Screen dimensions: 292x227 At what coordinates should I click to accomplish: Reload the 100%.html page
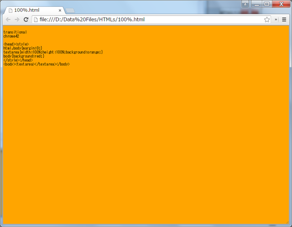coord(26,20)
